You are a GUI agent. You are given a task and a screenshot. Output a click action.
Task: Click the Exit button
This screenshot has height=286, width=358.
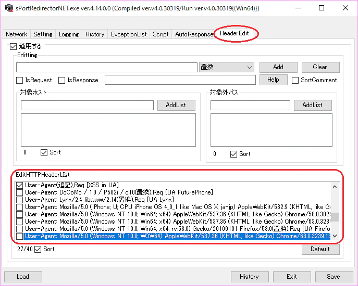[x=292, y=277]
